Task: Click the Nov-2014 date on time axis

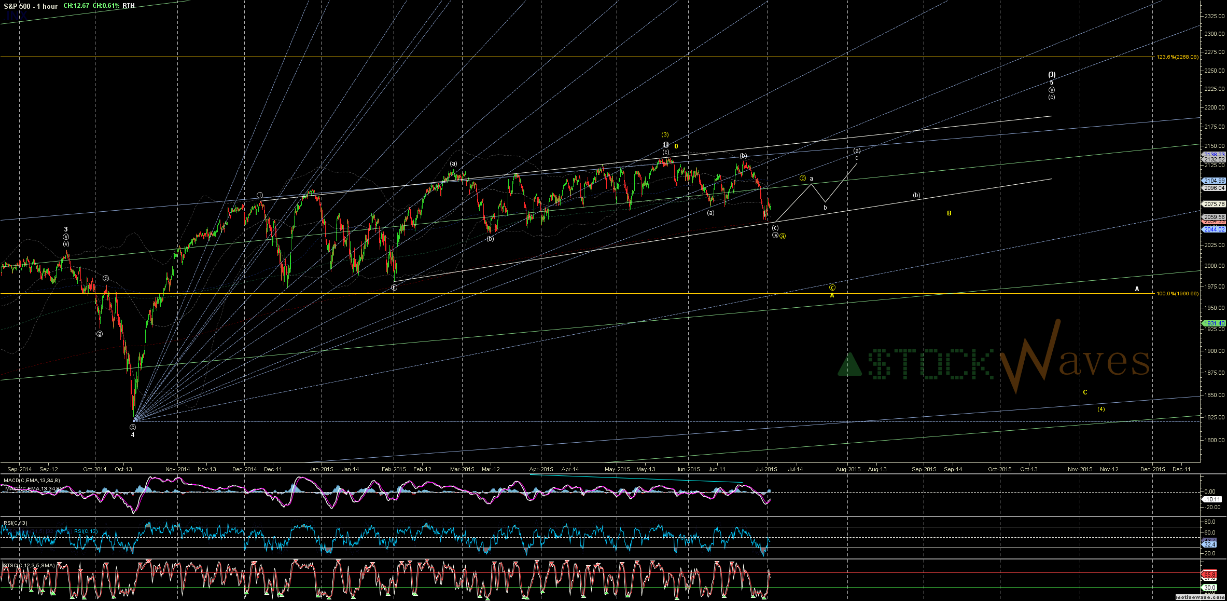Action: [x=178, y=469]
